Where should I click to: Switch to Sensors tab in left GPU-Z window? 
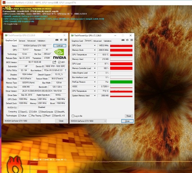22,41
